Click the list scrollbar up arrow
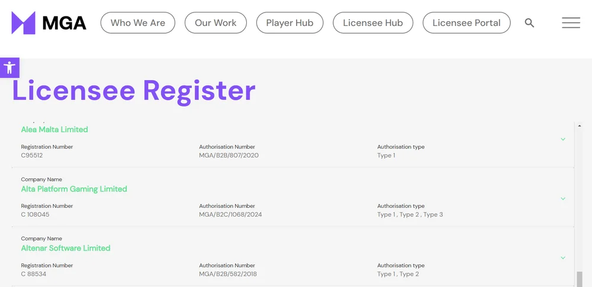 click(580, 126)
